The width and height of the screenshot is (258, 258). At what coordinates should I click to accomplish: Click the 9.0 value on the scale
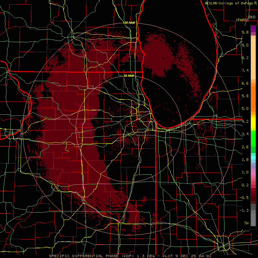click(x=245, y=45)
